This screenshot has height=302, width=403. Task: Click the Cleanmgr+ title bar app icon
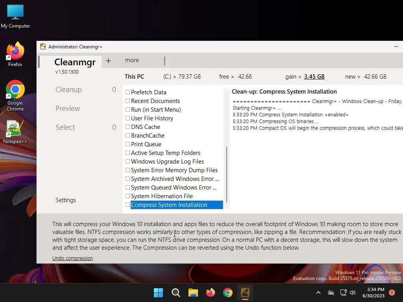point(43,46)
